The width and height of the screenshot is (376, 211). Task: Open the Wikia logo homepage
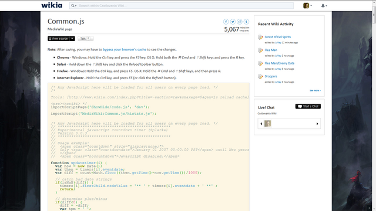[52, 5]
